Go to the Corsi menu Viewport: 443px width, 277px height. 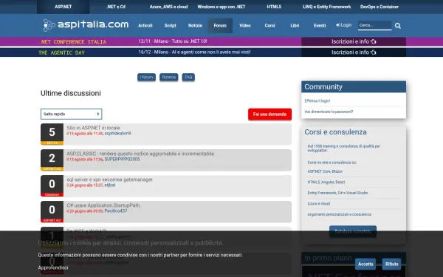(269, 25)
